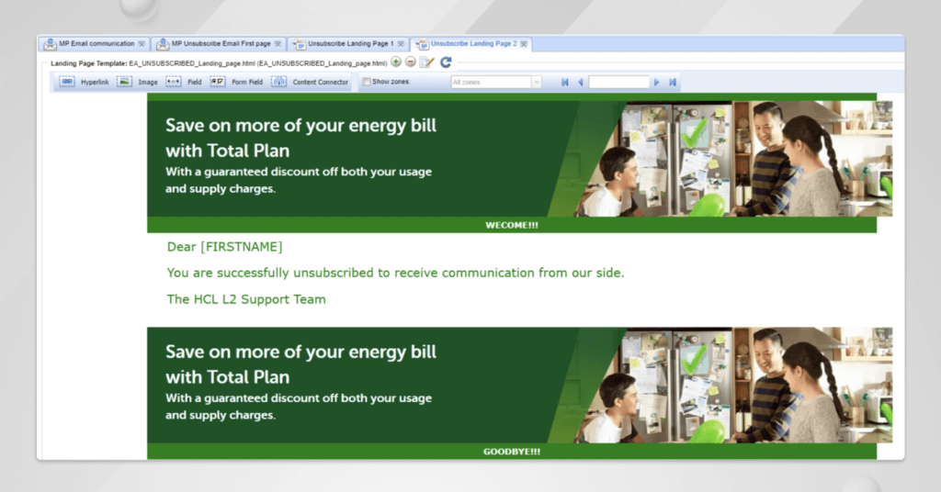Click the Field insert icon
This screenshot has height=492, width=941.
173,82
